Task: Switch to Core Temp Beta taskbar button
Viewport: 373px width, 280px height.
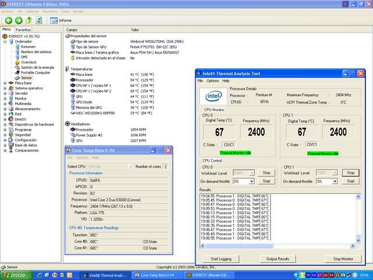Action: pos(157,275)
